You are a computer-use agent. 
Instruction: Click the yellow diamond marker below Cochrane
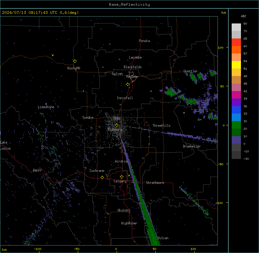(102, 177)
